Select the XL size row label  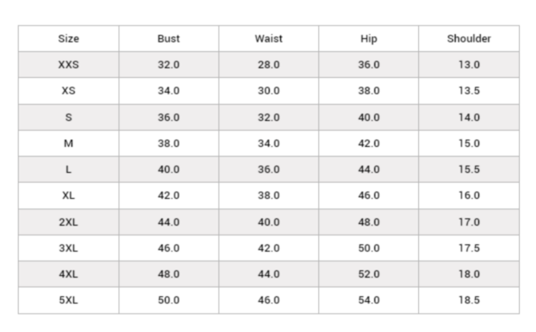(x=68, y=196)
